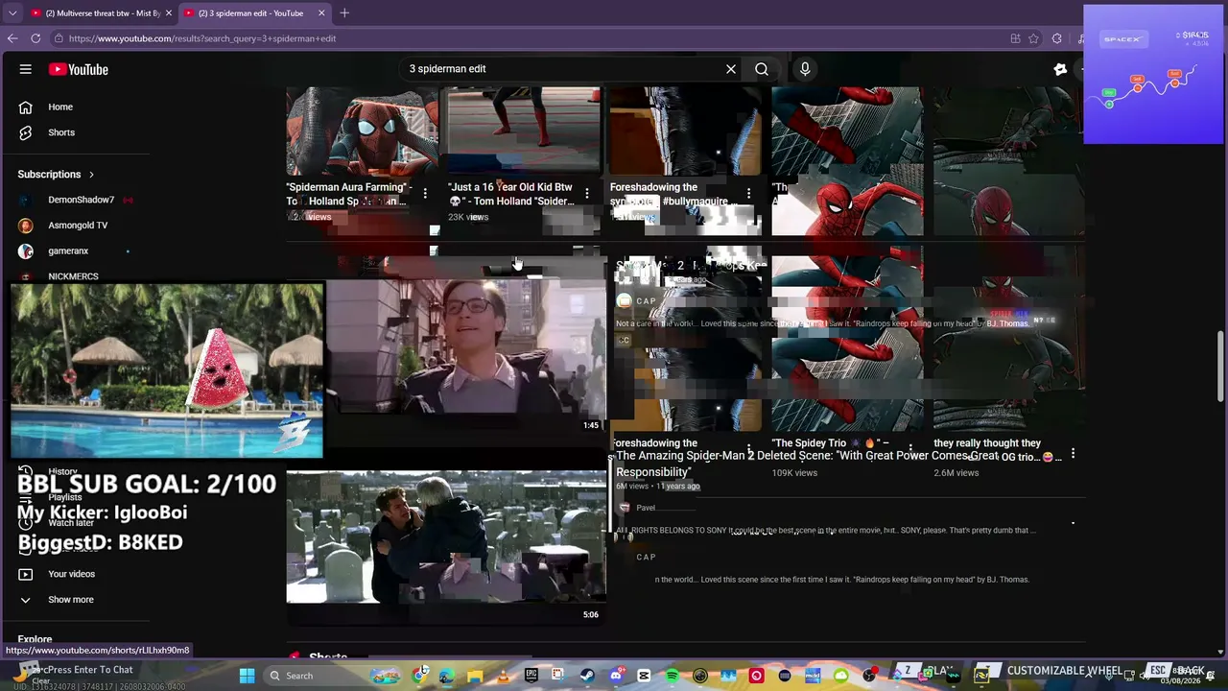Open File Explorer from the taskbar

(x=475, y=676)
